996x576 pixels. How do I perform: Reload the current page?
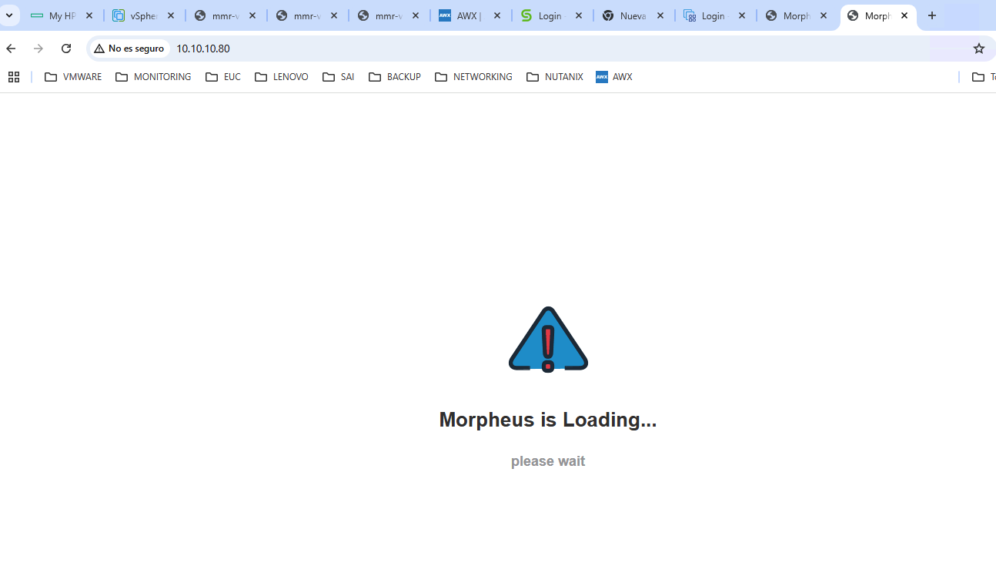point(66,48)
